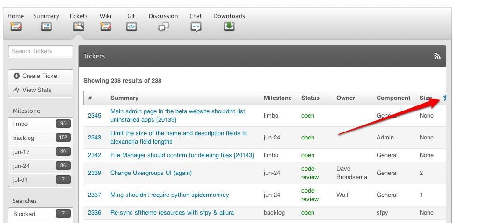Viewport: 487px width, 223px height.
Task: Open ticket number 2345
Action: tap(94, 116)
